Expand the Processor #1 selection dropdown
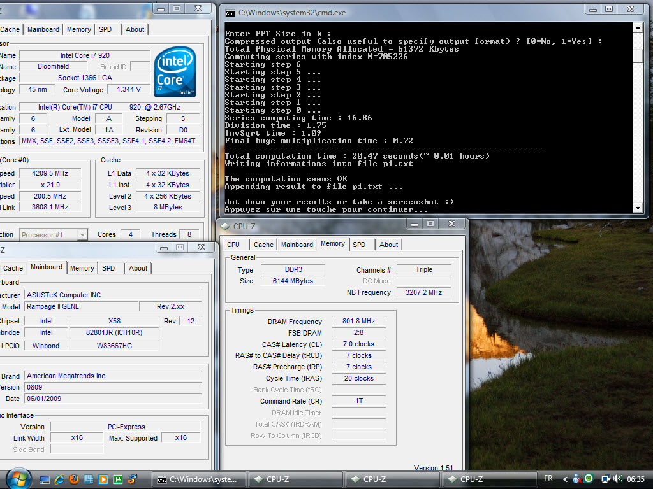The height and width of the screenshot is (489, 653). [x=82, y=235]
